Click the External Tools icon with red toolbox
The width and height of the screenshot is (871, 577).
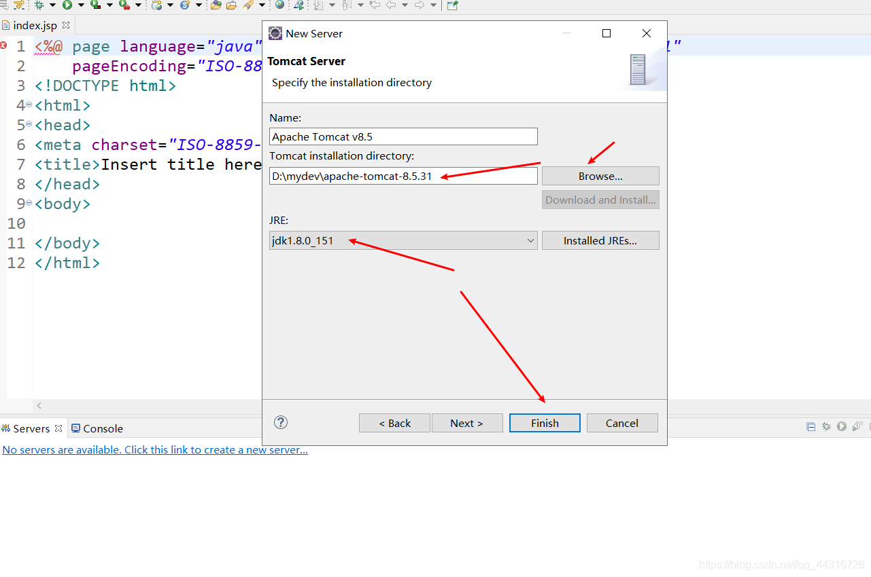(x=124, y=5)
